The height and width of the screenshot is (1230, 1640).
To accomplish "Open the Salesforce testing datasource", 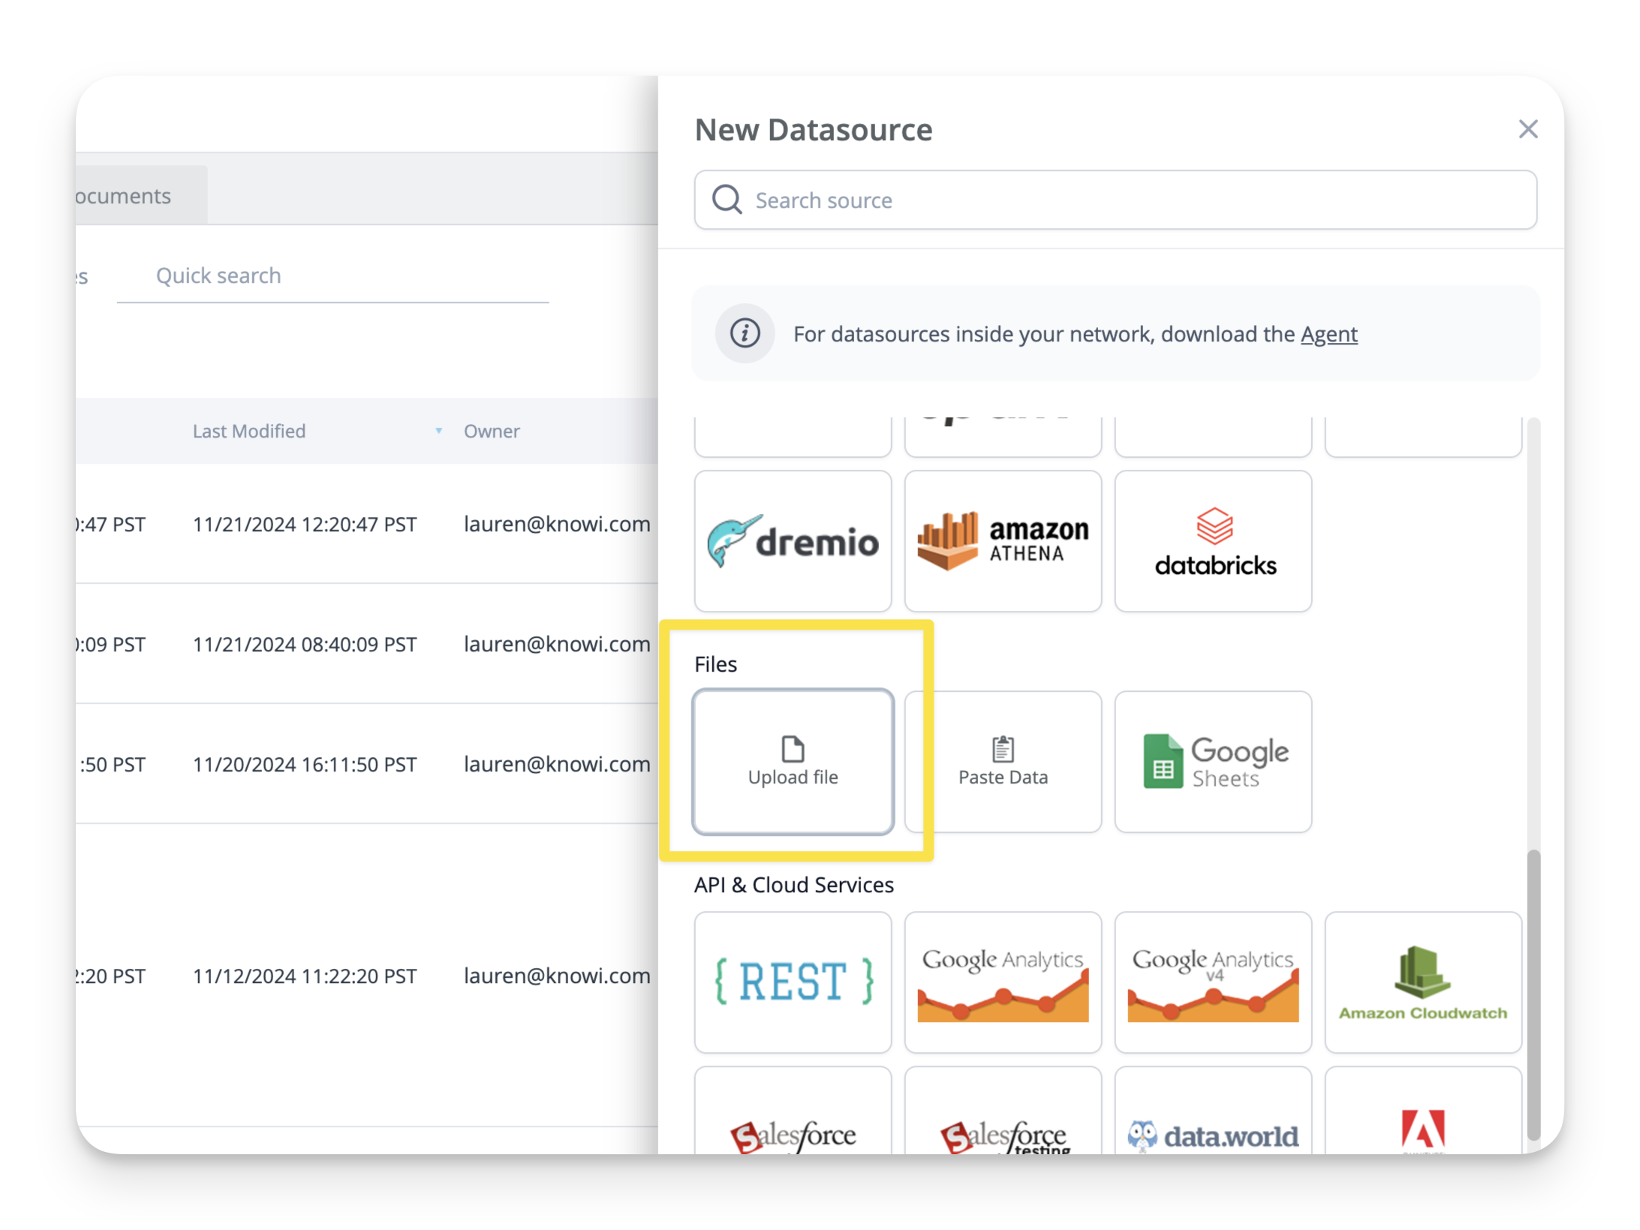I will click(1003, 1112).
